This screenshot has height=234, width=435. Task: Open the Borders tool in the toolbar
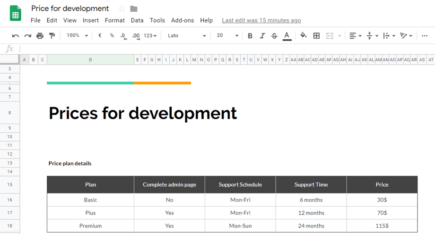tap(317, 36)
